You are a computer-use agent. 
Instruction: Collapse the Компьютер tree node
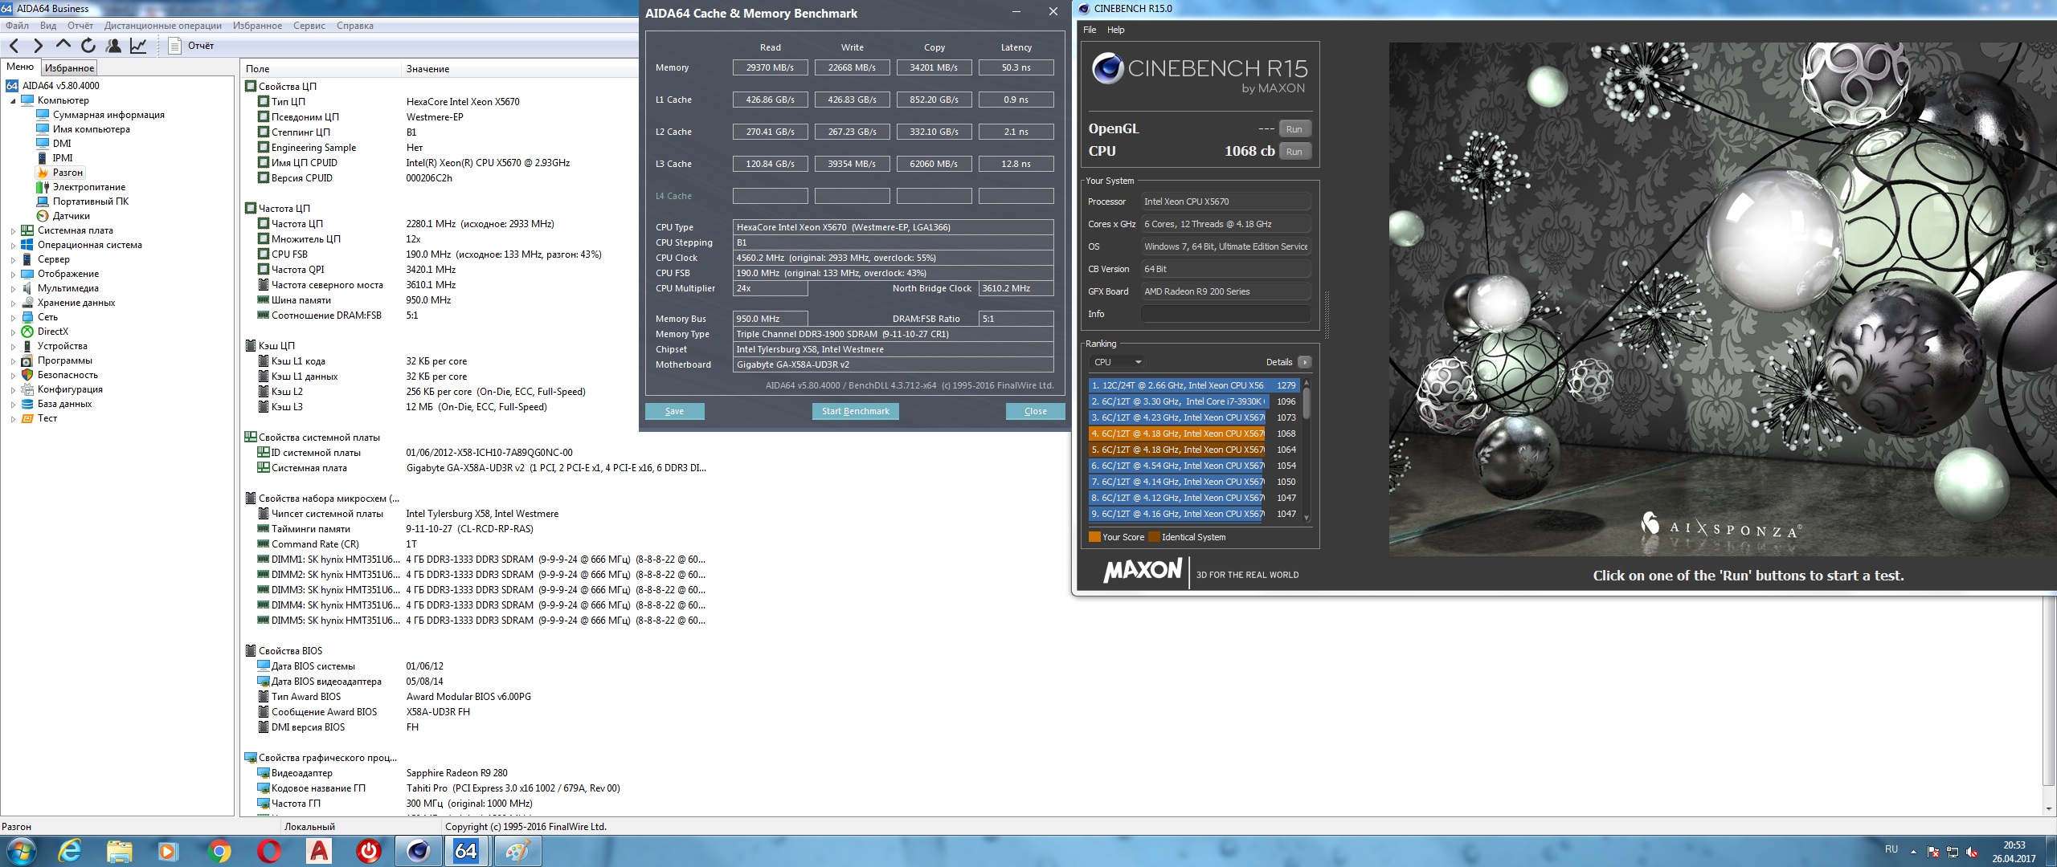(x=13, y=101)
